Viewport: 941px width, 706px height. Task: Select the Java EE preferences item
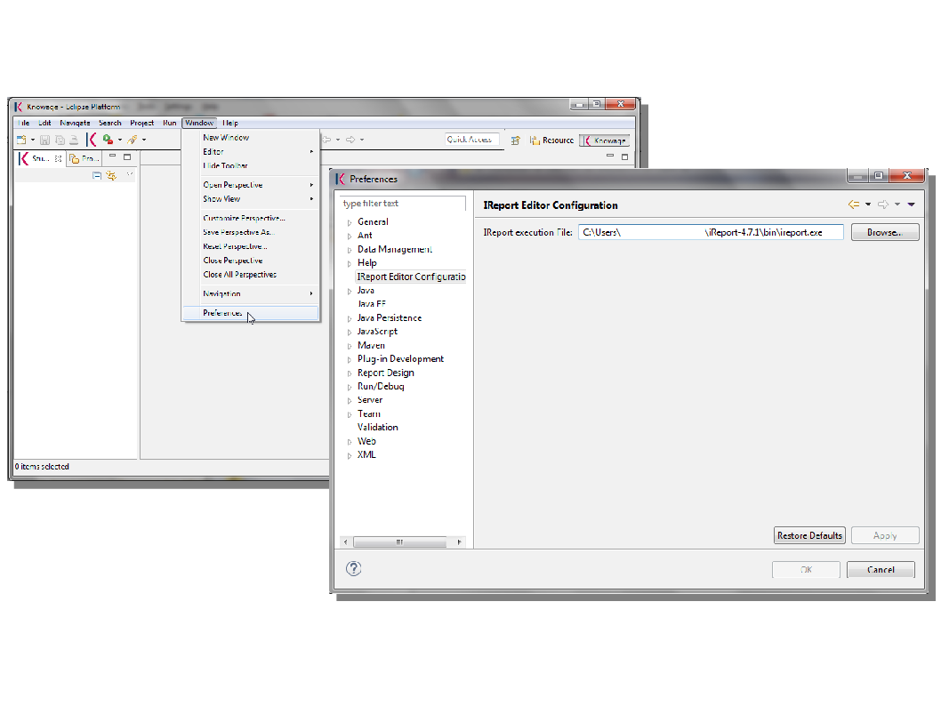point(372,304)
